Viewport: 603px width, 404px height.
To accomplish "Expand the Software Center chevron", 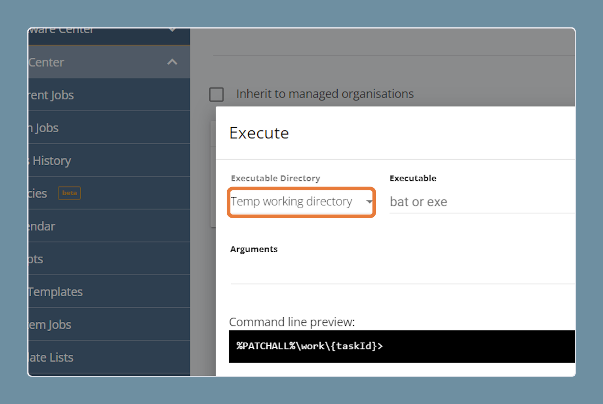I will (172, 30).
